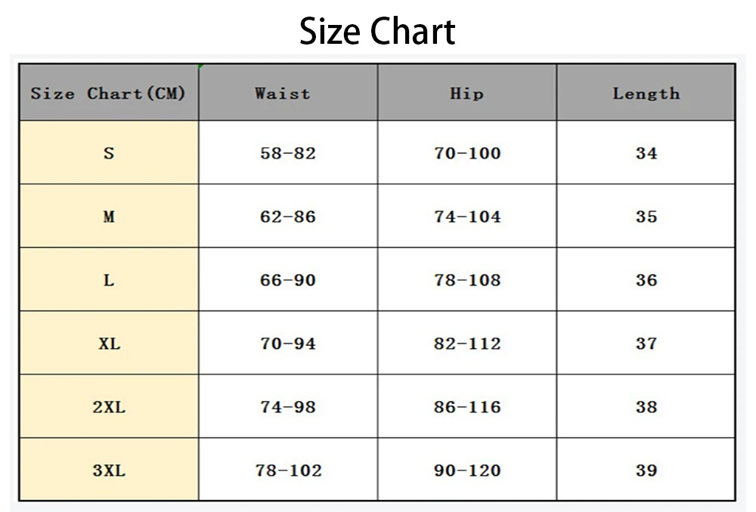Click the L size row label
The width and height of the screenshot is (756, 512).
pyautogui.click(x=108, y=279)
